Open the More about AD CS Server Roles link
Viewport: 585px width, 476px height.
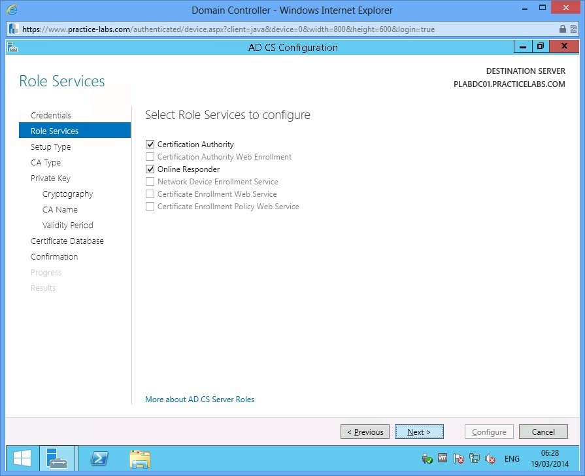(199, 399)
